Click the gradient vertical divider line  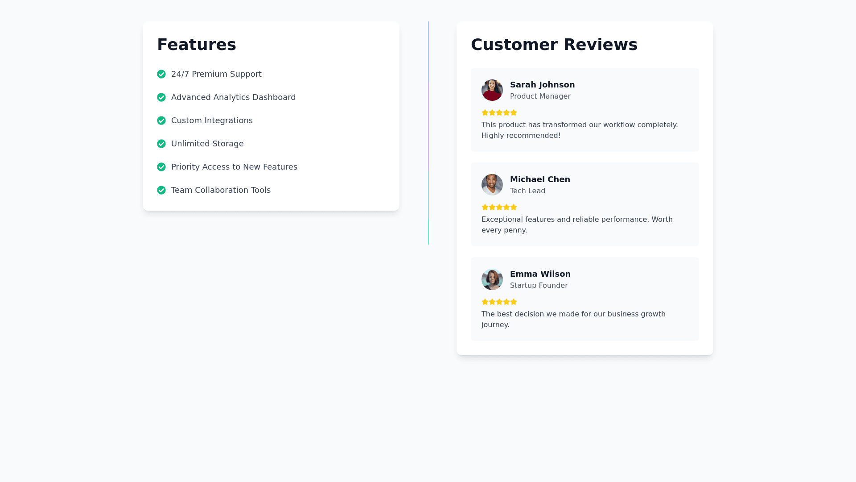428,133
